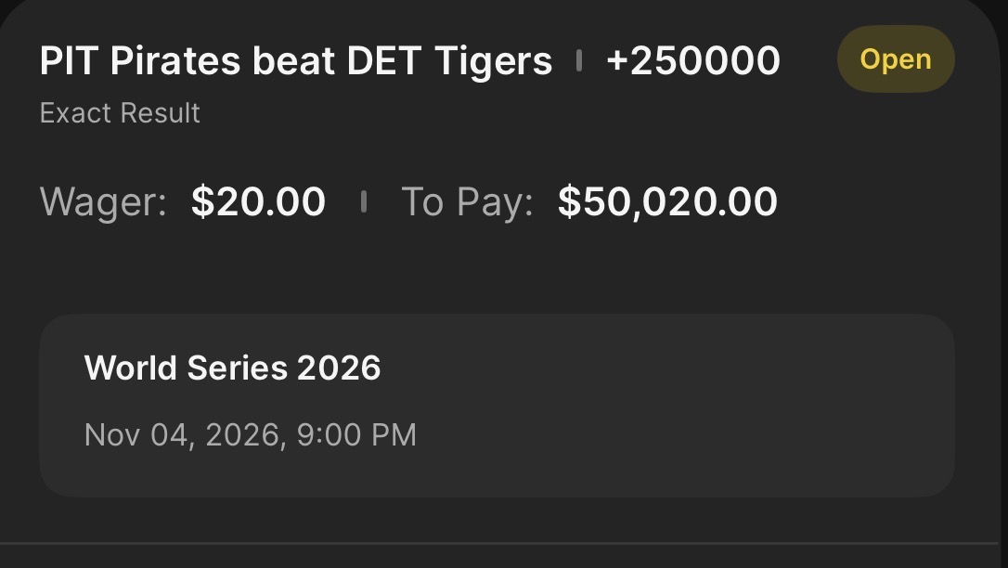Click the word beat in the title

point(293,61)
